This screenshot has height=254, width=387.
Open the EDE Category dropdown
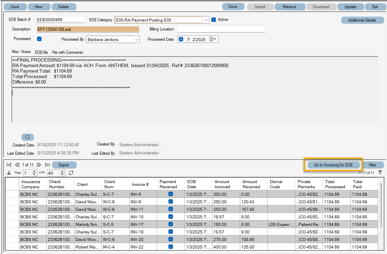point(206,20)
